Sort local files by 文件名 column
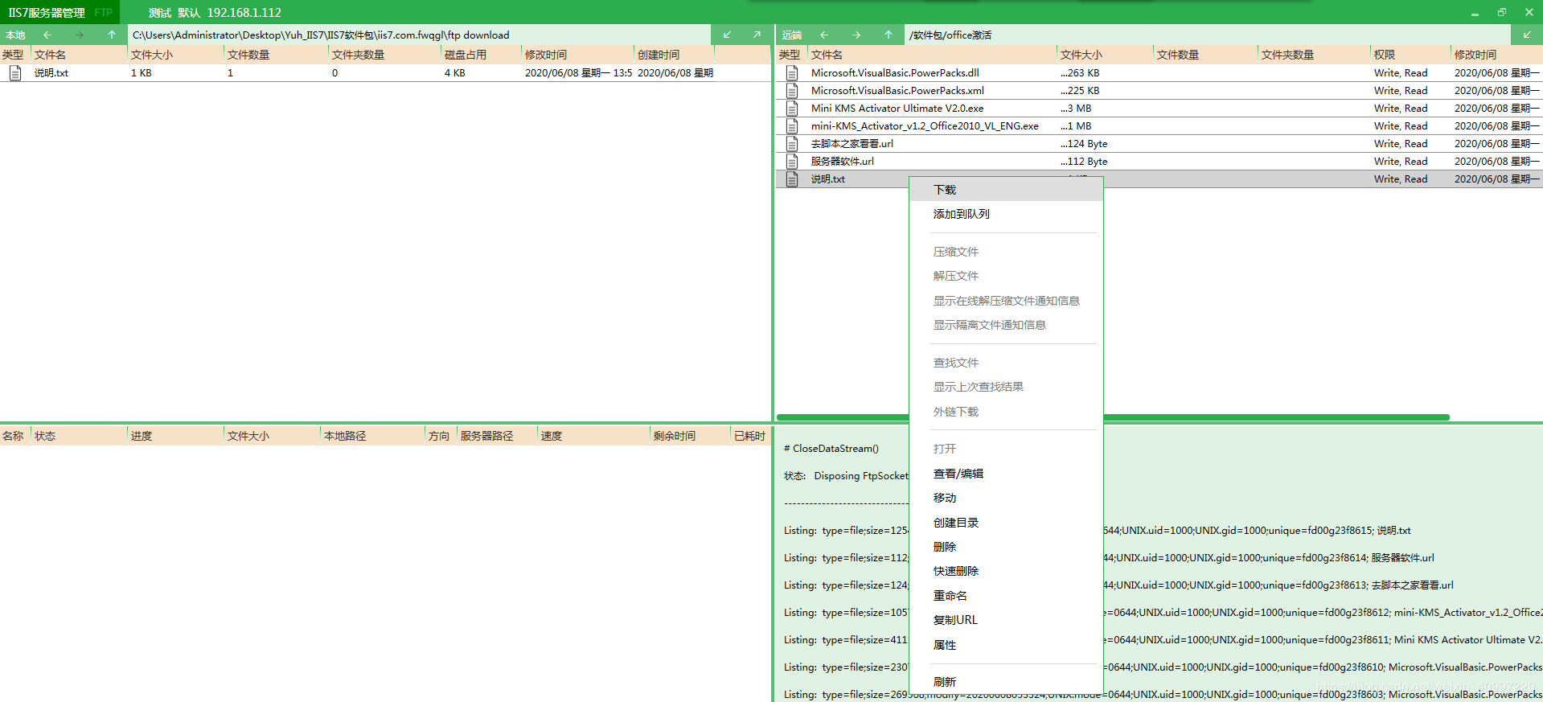1543x702 pixels. pyautogui.click(x=78, y=55)
